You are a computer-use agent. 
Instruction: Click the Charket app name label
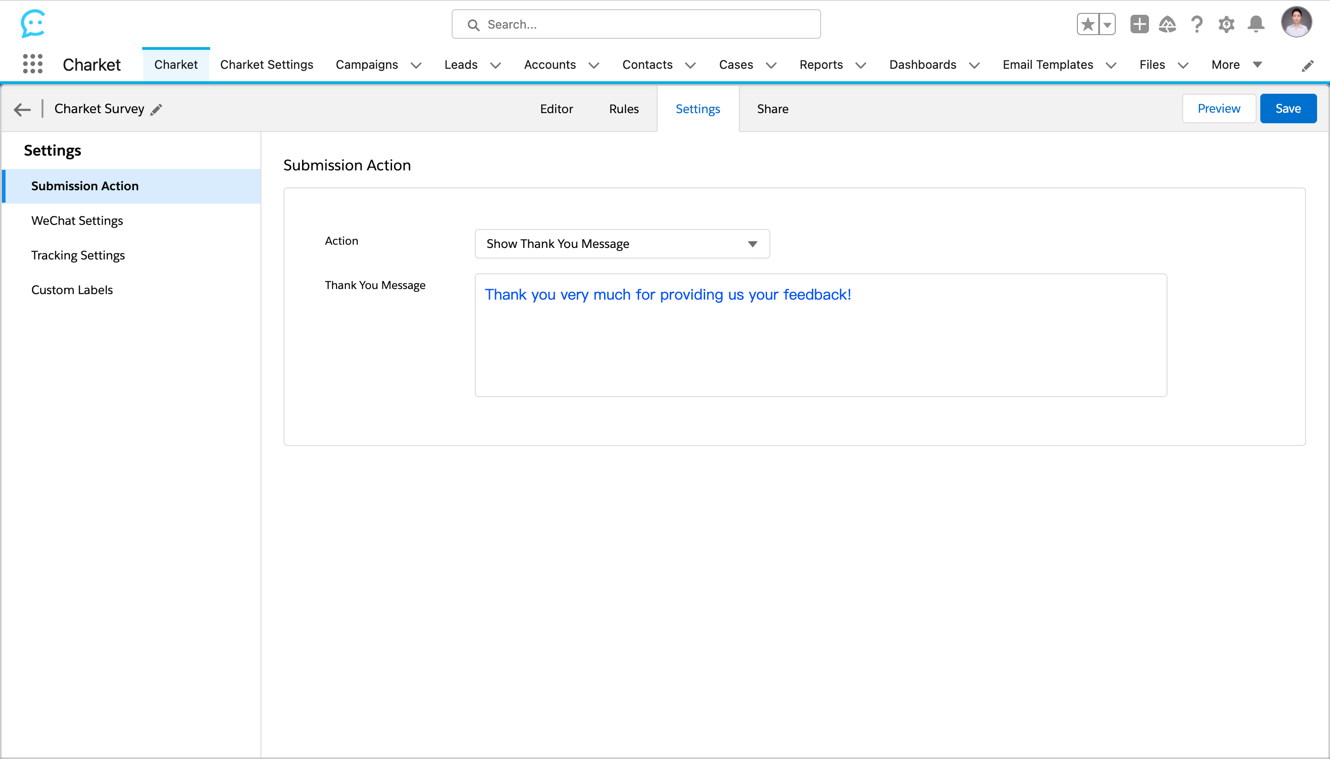(x=91, y=65)
